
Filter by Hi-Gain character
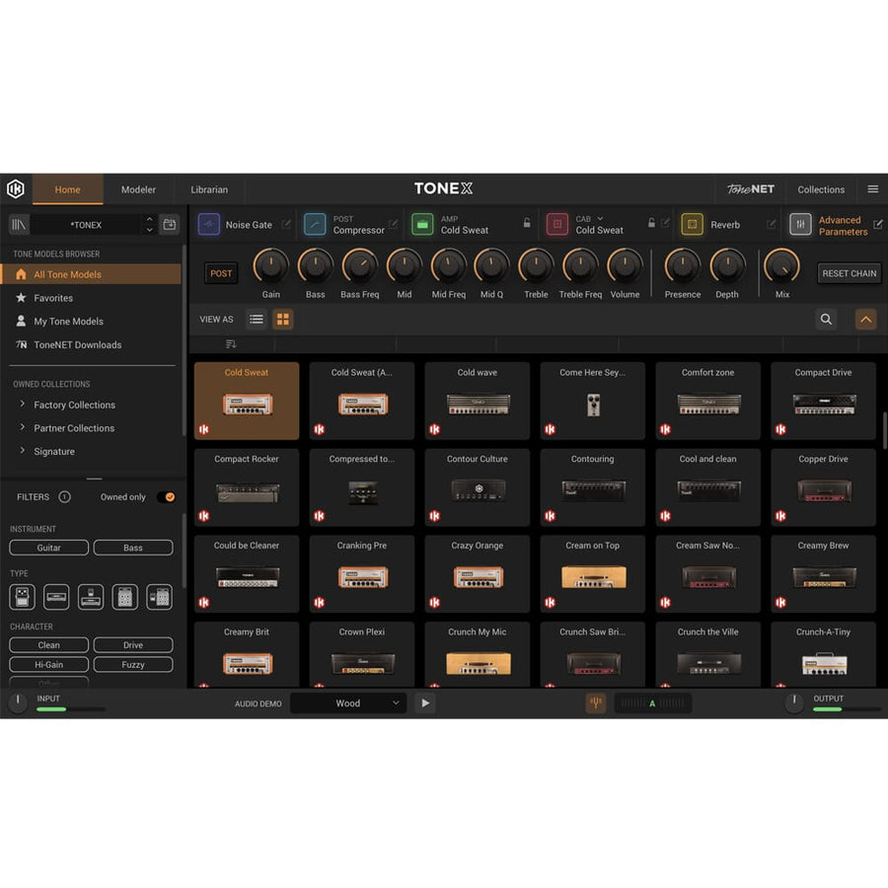[x=48, y=664]
